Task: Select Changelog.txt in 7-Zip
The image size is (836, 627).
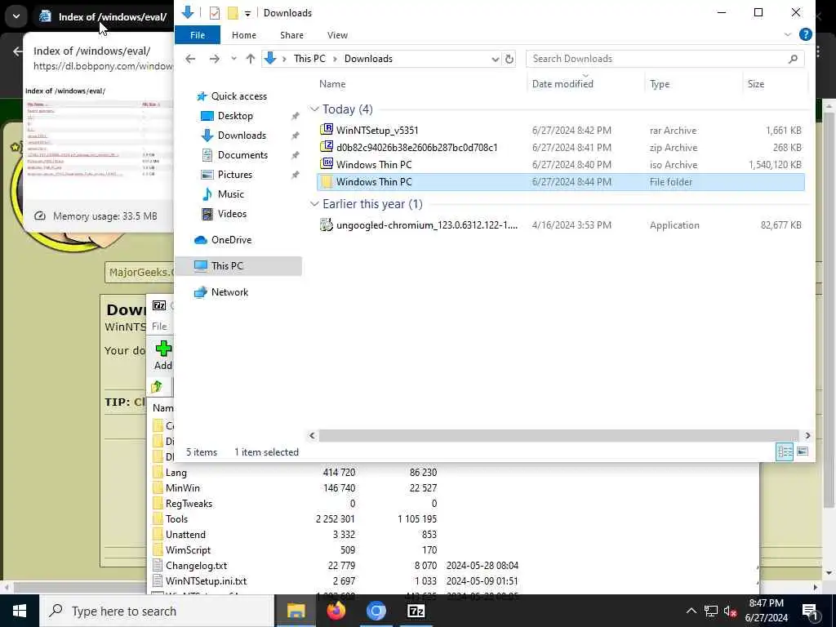Action: pos(196,566)
